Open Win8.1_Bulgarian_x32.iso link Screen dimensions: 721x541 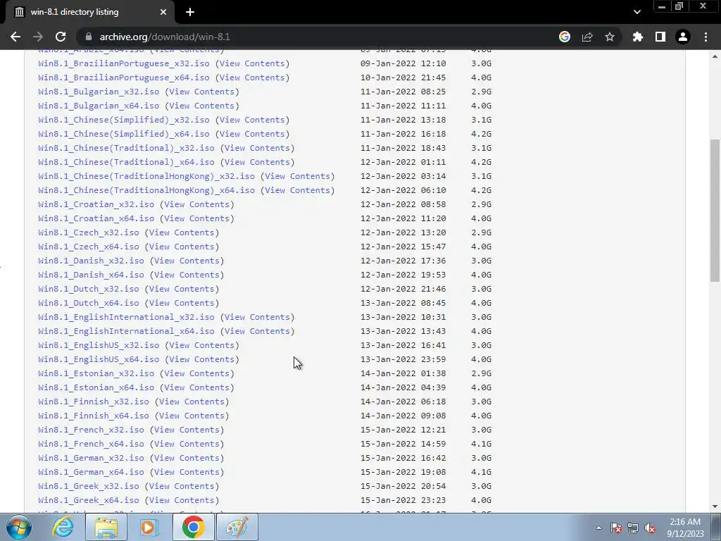(x=99, y=92)
